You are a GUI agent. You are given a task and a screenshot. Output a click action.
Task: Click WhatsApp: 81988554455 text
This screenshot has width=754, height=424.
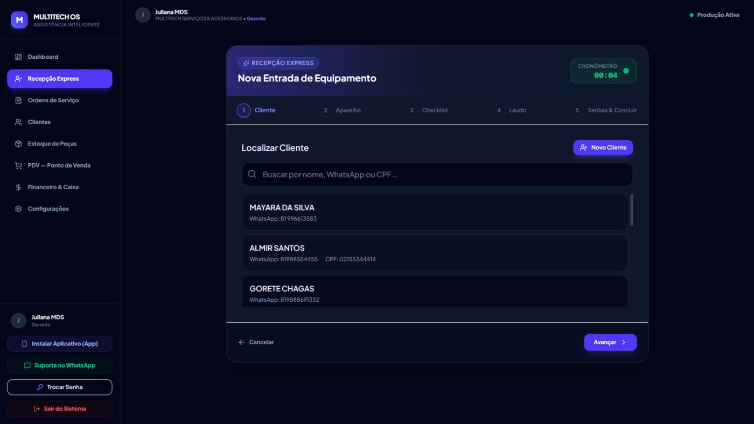point(283,260)
